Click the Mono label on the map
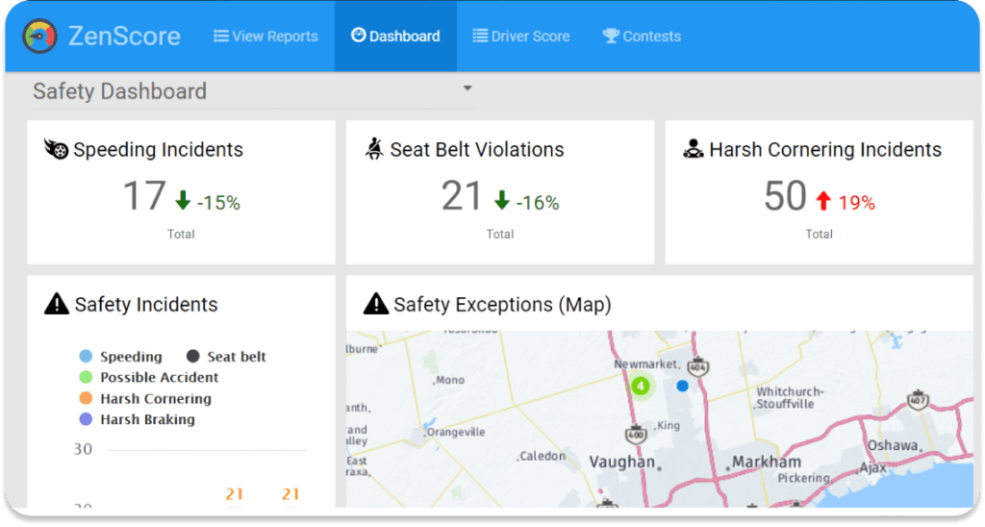This screenshot has height=527, width=985. click(x=450, y=380)
